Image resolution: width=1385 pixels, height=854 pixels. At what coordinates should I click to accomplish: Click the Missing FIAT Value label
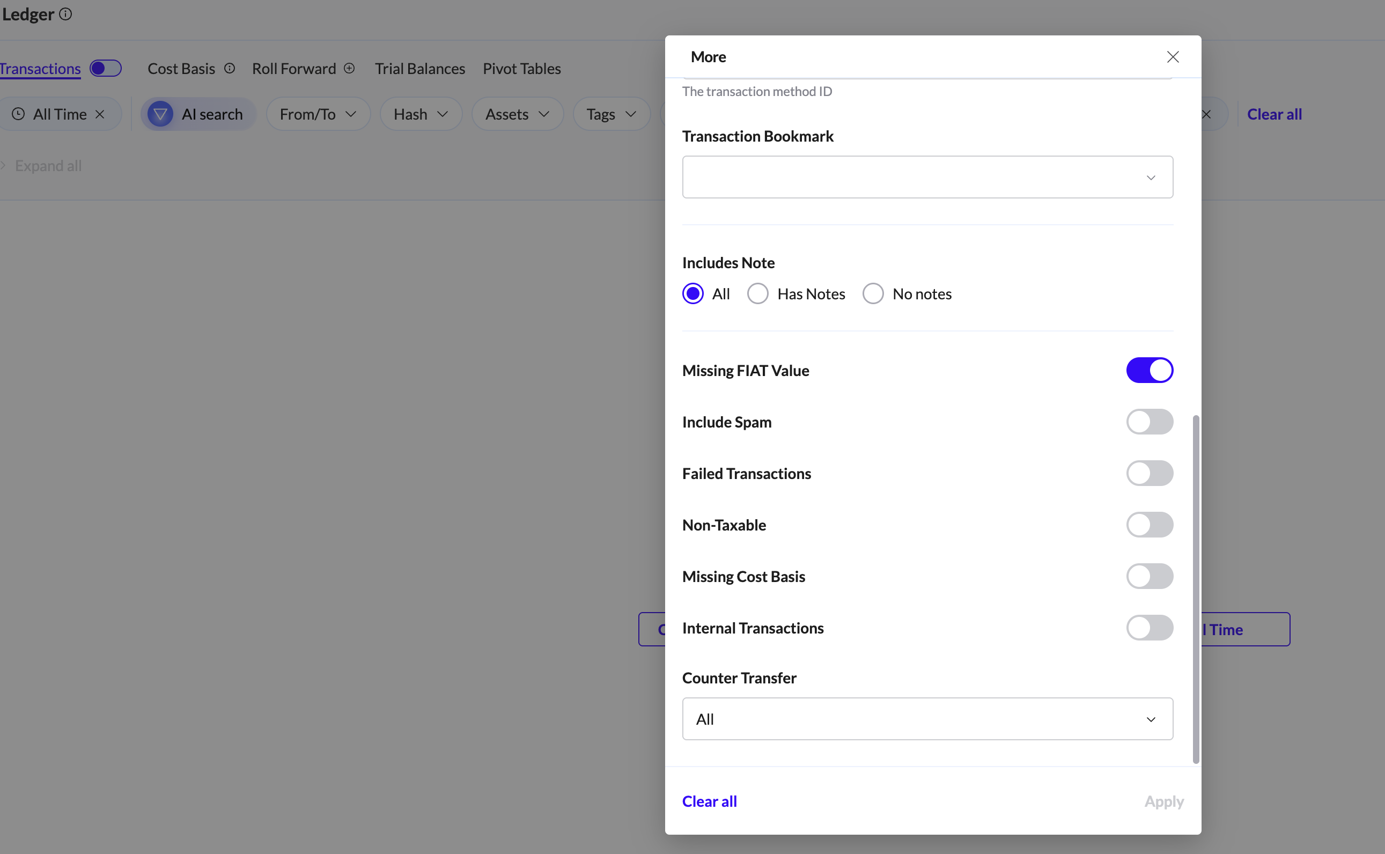745,371
